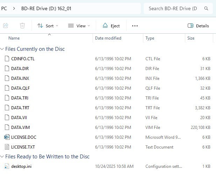This screenshot has height=178, width=216.
Task: Collapse the Files Currently on the Disc group
Action: (x=2, y=49)
